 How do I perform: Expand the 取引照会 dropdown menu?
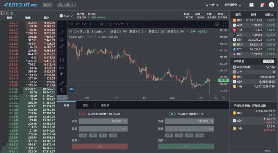233,5
